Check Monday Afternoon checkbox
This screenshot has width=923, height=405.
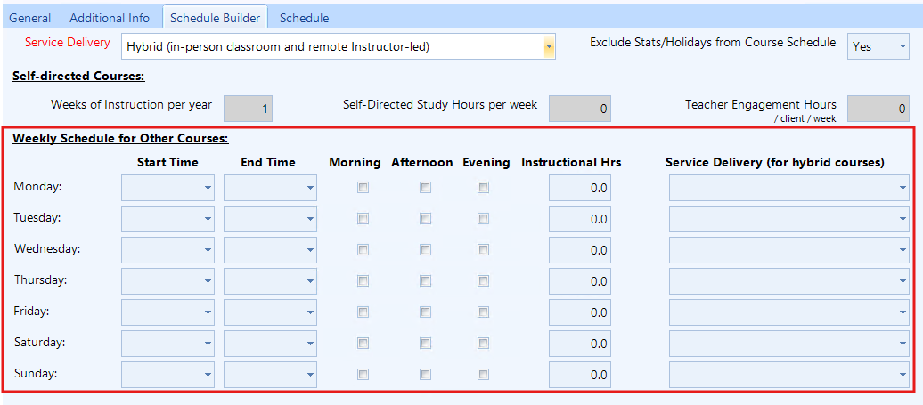pos(425,188)
